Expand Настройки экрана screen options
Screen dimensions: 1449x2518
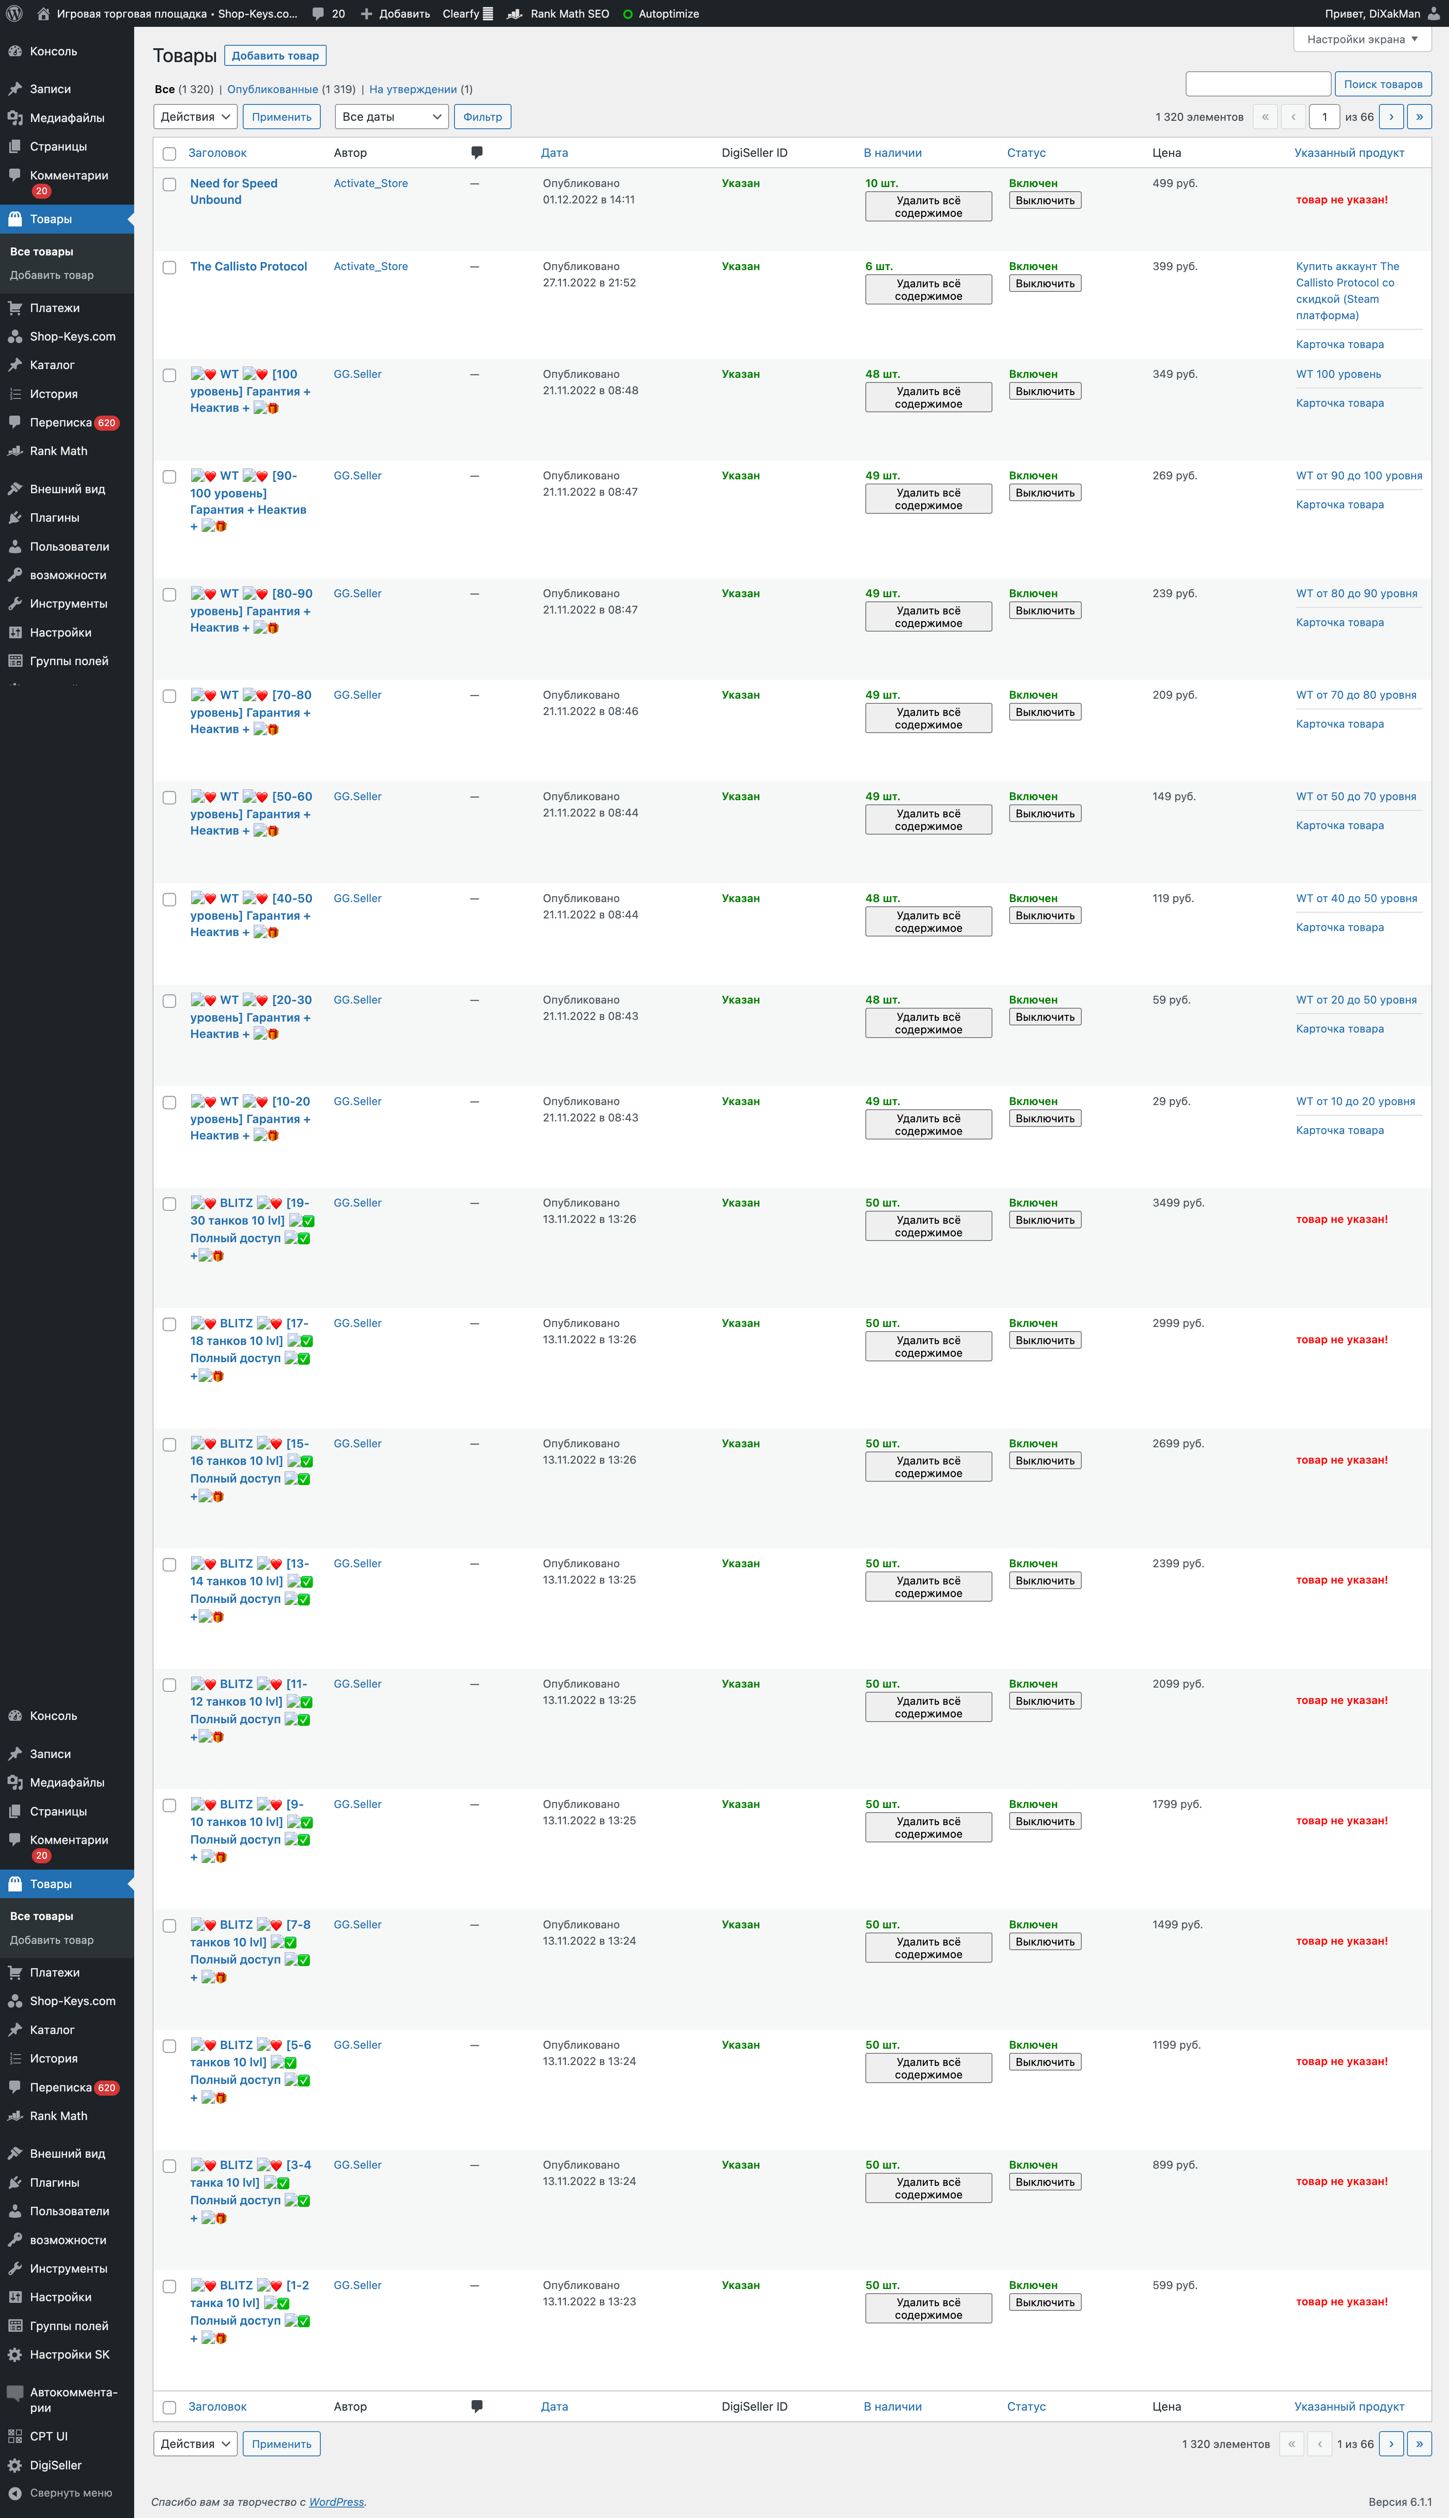(x=1361, y=39)
